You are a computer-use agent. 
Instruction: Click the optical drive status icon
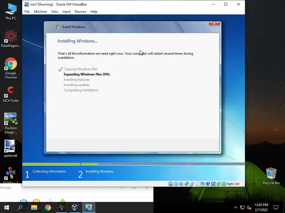176,184
